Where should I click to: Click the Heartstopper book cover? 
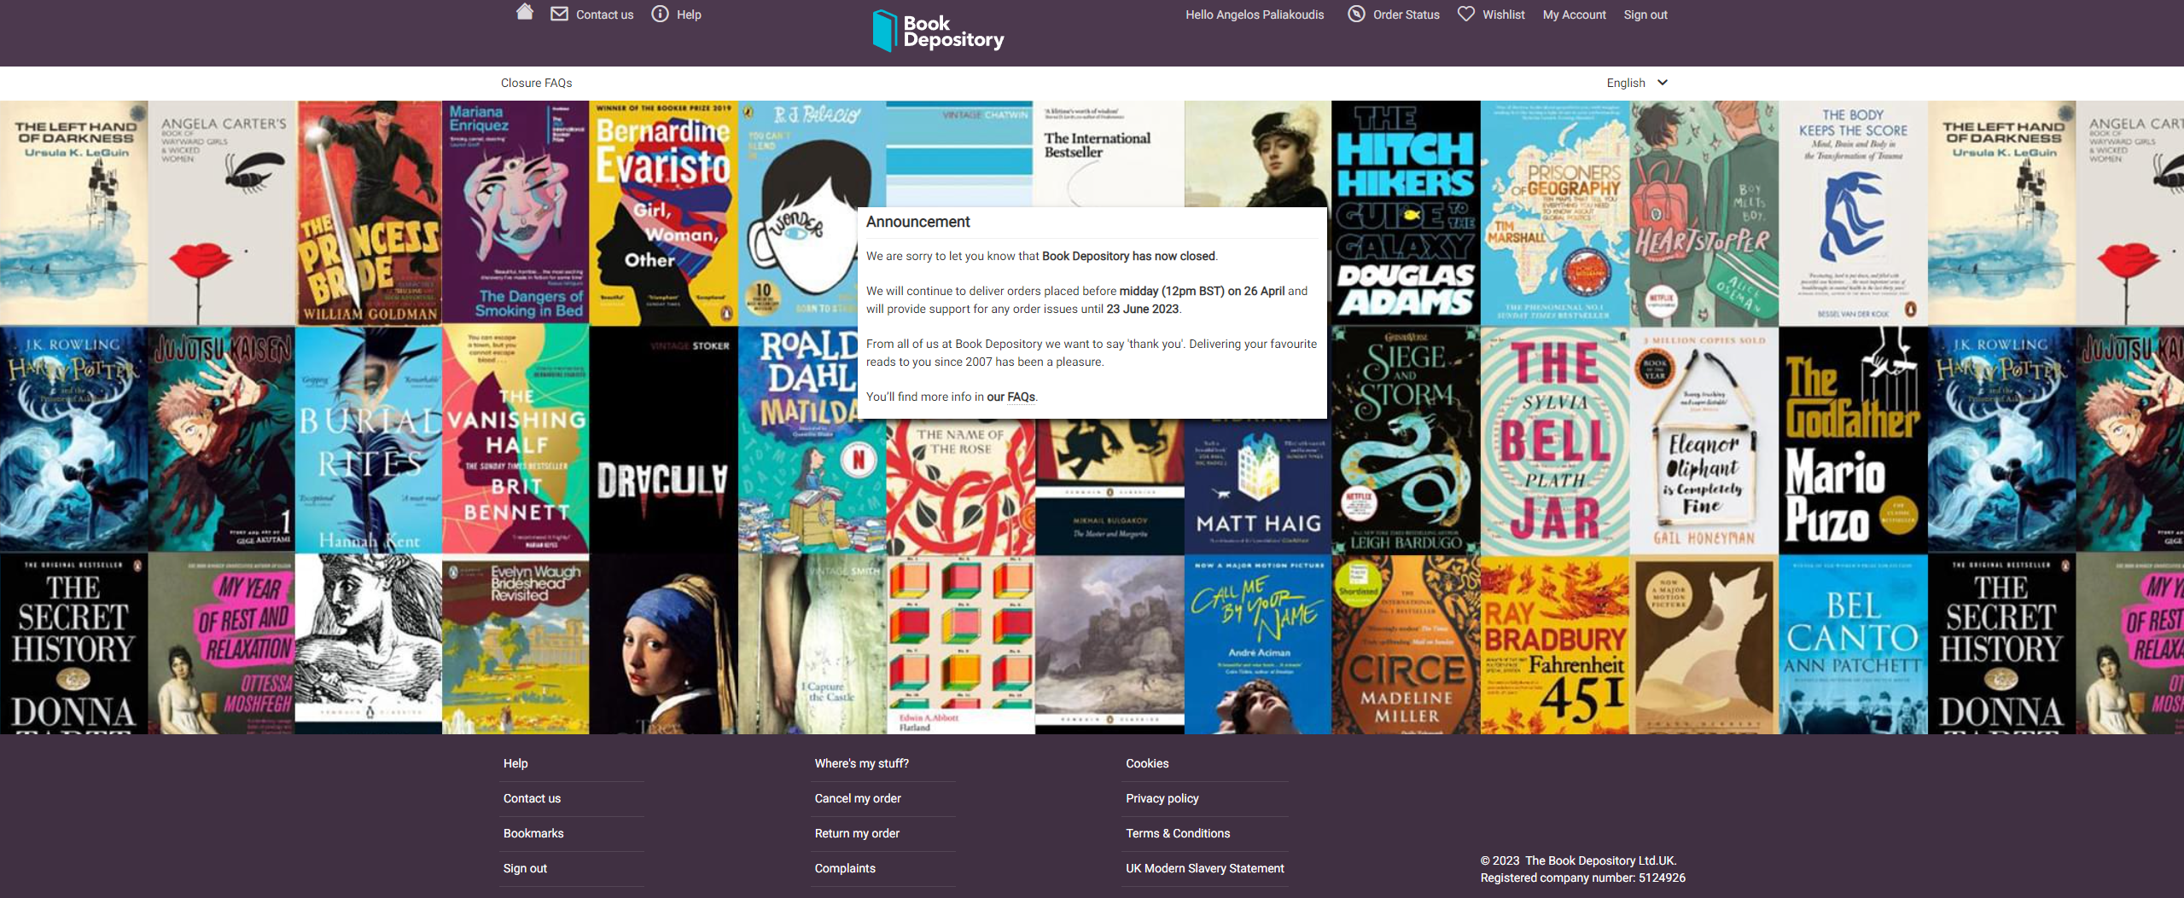(x=1704, y=213)
